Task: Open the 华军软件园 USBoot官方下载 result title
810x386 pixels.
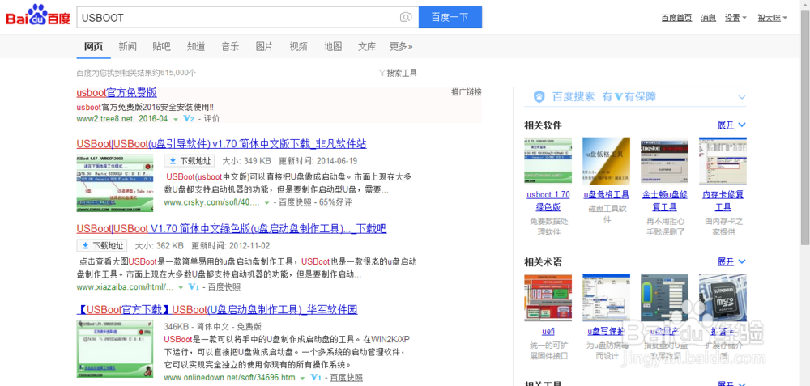Action: 217,310
